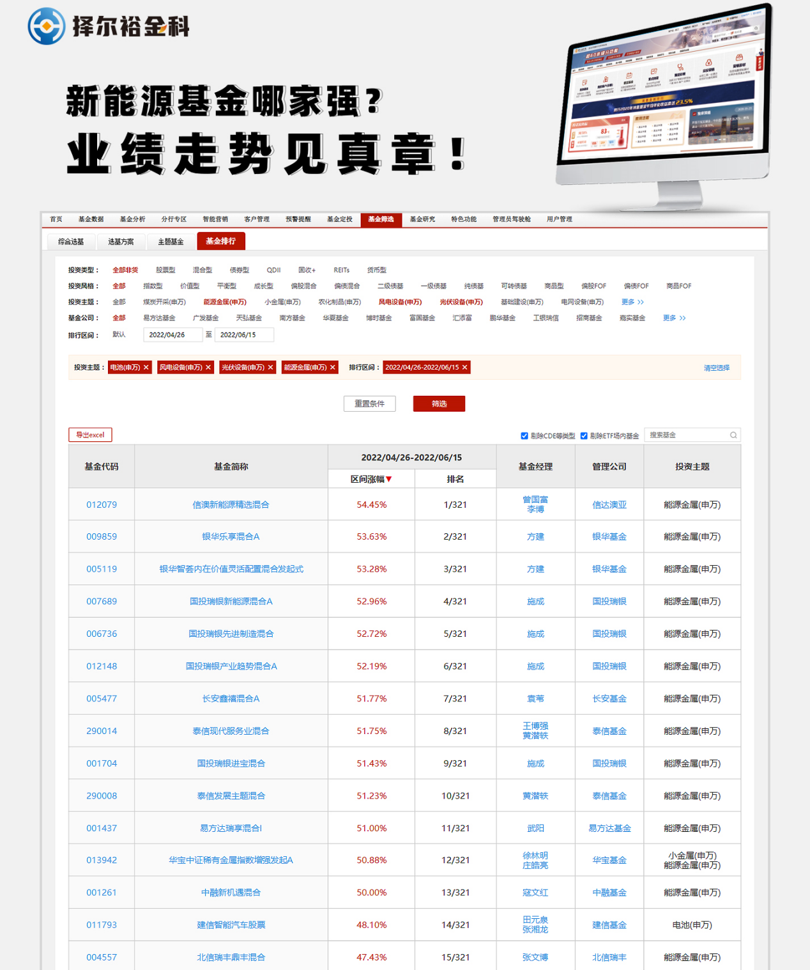Select 广发基金 in fund company filter

point(206,318)
